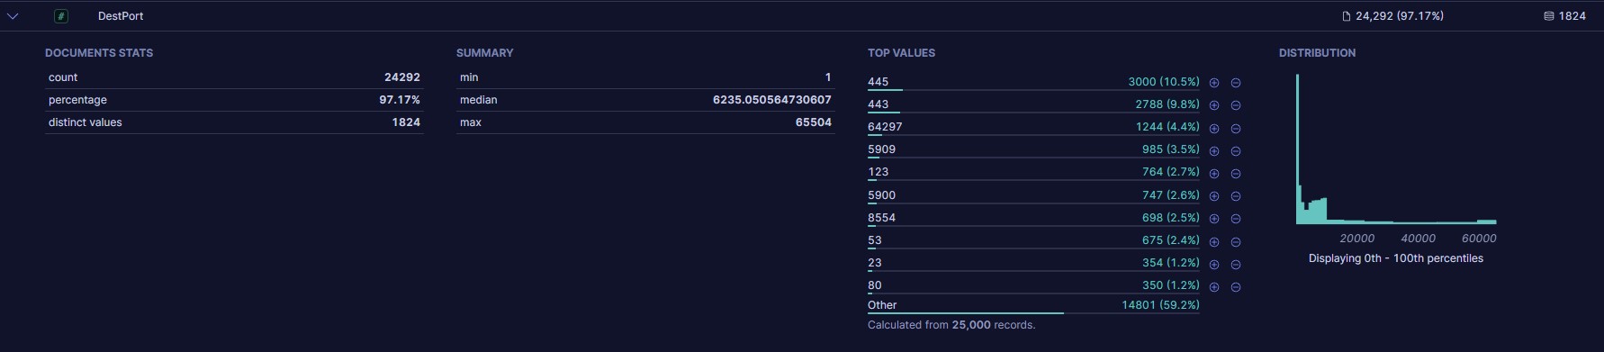Click the 2788 (9.8%) count value
Image resolution: width=1604 pixels, height=352 pixels.
[1167, 104]
